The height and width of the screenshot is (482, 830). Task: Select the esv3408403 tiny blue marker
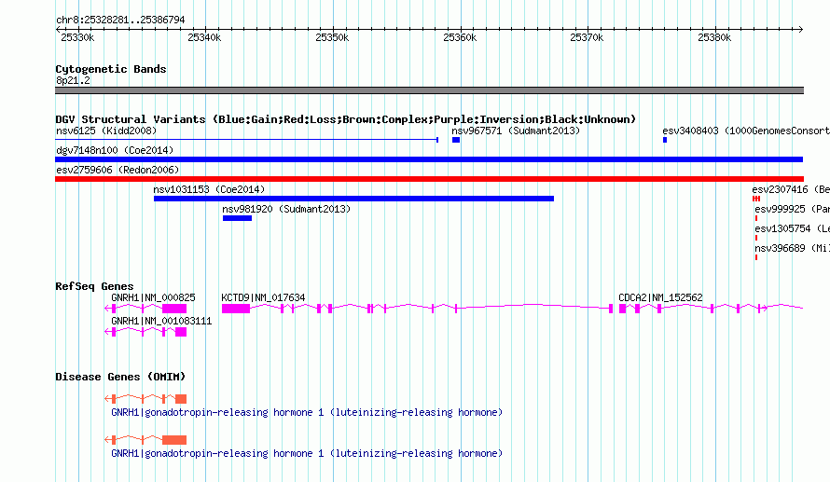point(665,140)
